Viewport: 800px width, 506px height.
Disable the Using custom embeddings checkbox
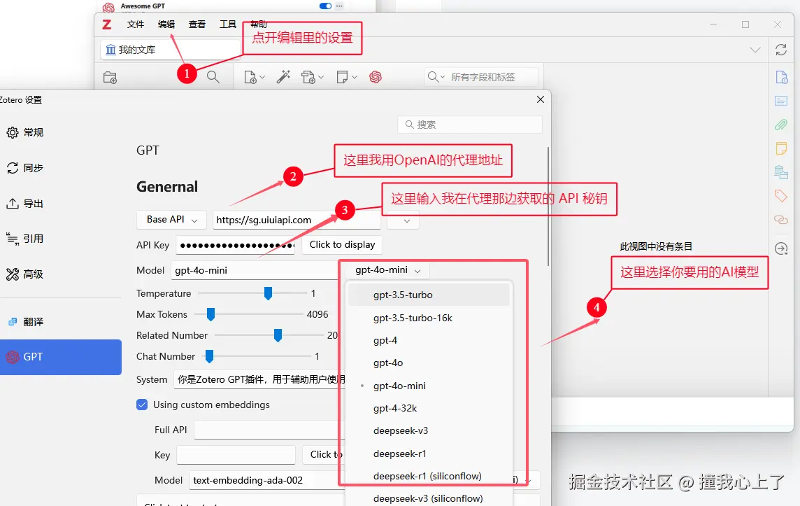point(142,405)
